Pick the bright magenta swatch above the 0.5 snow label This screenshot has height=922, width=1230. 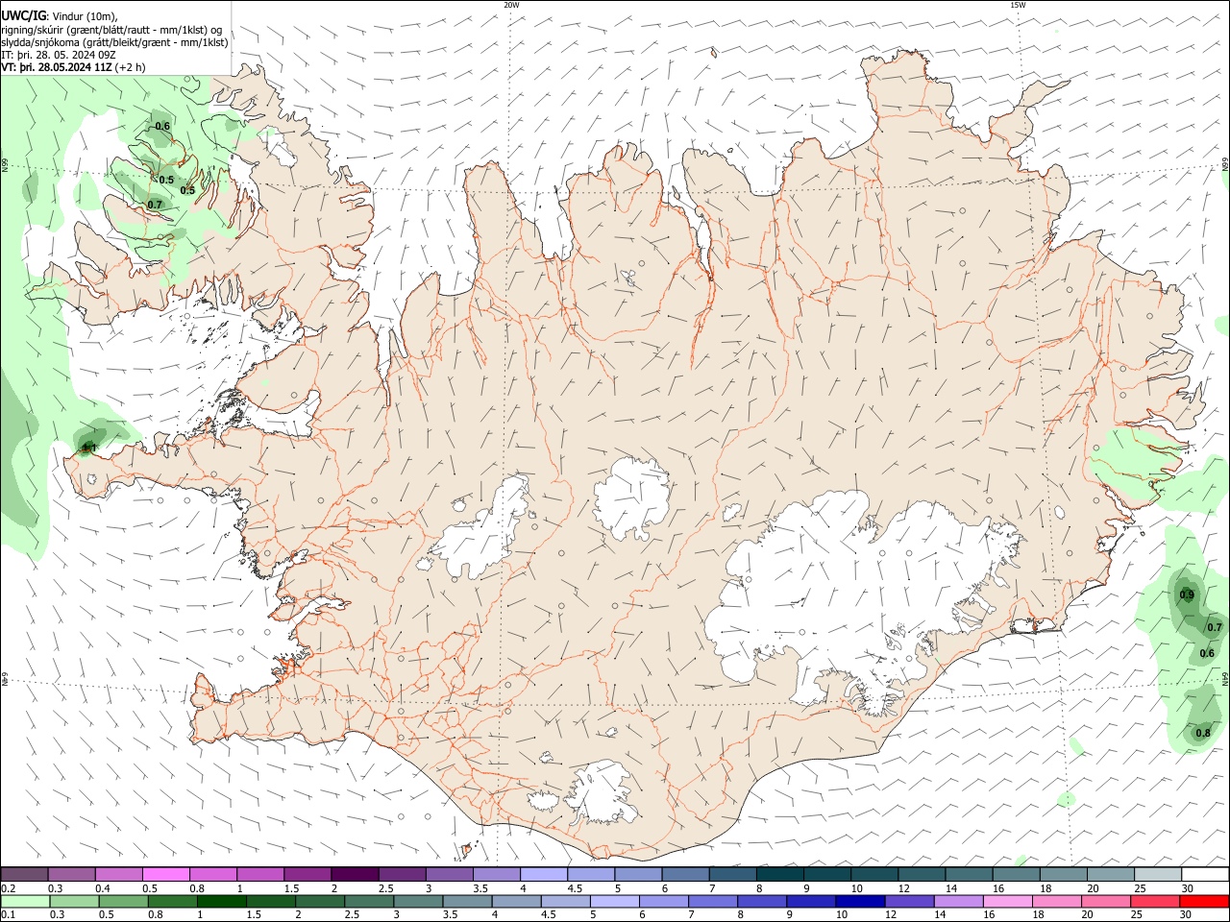click(x=165, y=875)
